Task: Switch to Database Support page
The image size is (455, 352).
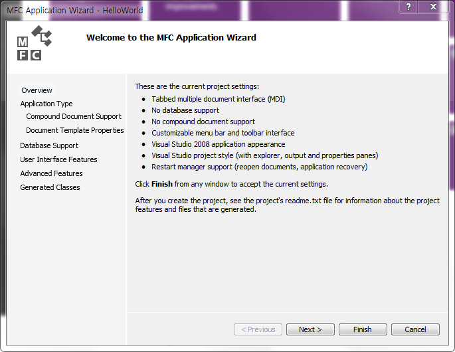Action: 49,145
